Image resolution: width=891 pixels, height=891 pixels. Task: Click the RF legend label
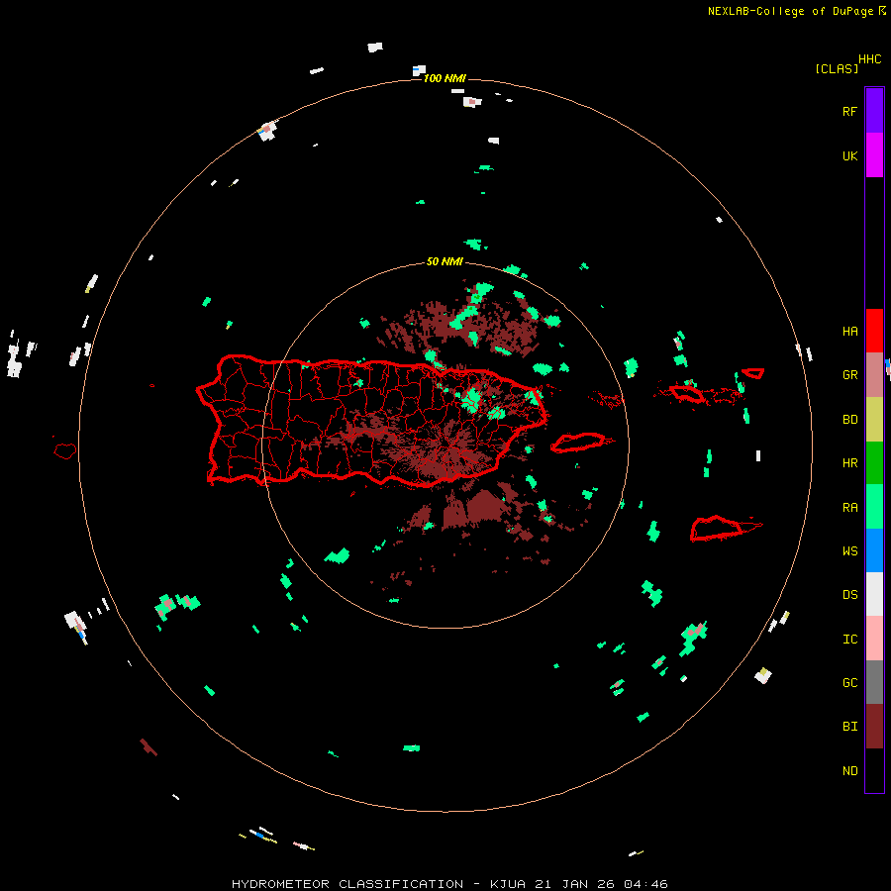coord(849,111)
